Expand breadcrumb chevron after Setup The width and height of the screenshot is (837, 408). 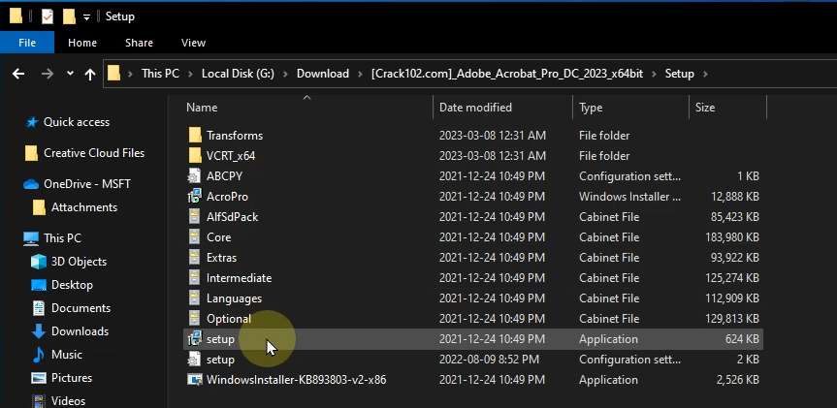pos(705,74)
